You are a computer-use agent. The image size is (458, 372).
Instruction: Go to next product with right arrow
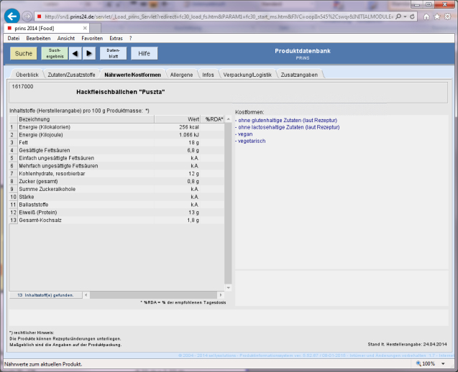[x=89, y=53]
